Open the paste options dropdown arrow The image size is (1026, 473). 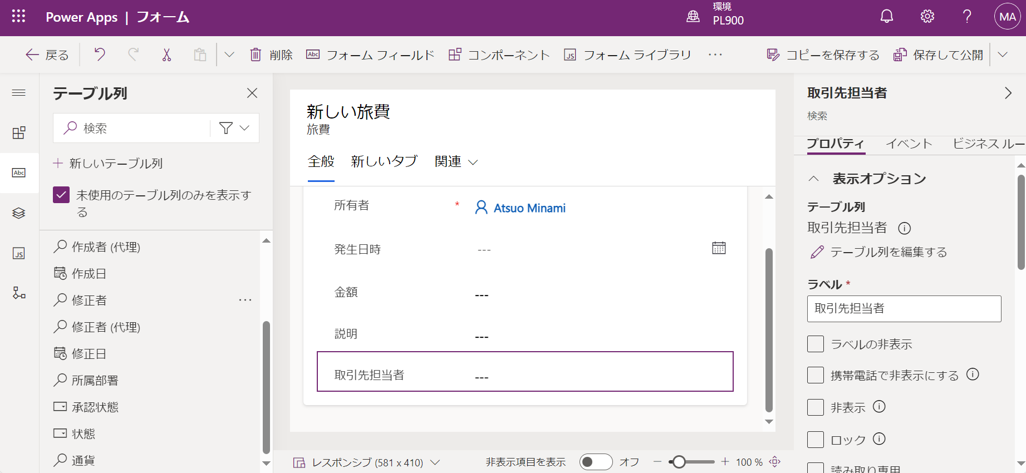(229, 55)
